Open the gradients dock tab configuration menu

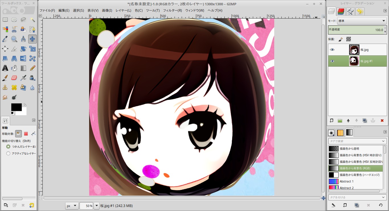pyautogui.click(x=385, y=131)
